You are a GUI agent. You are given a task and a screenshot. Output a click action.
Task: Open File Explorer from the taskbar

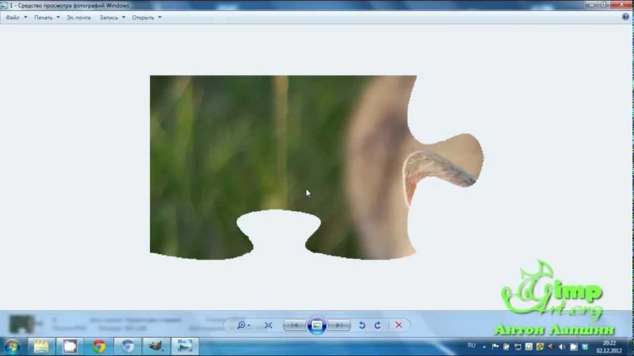click(41, 347)
